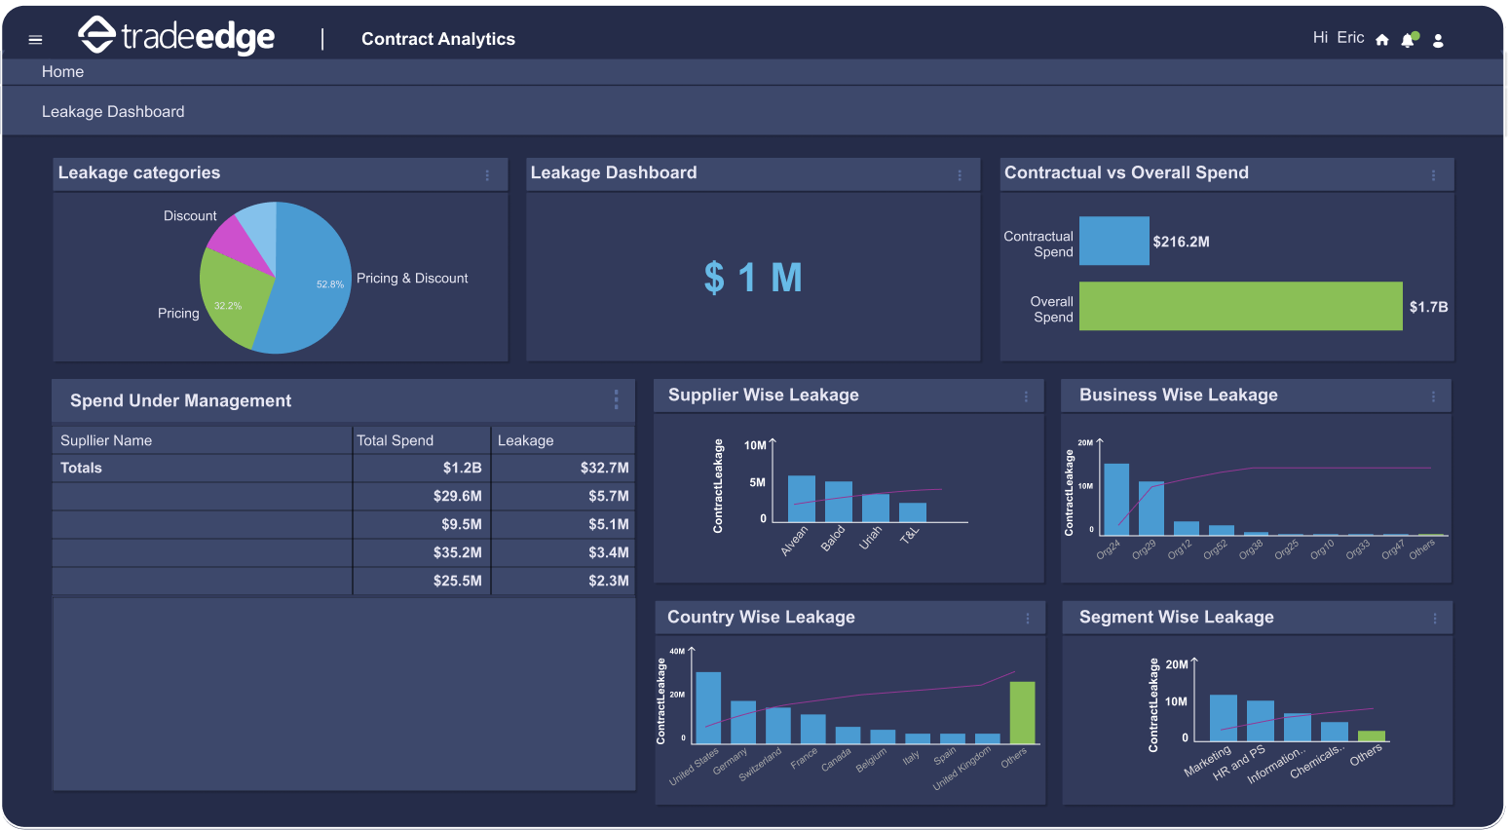1509x830 pixels.
Task: Select the United States bar in country chart
Action: 708,708
